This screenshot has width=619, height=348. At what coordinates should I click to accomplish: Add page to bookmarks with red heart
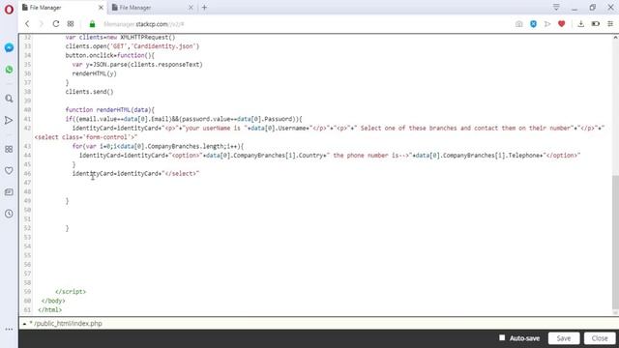tap(561, 24)
